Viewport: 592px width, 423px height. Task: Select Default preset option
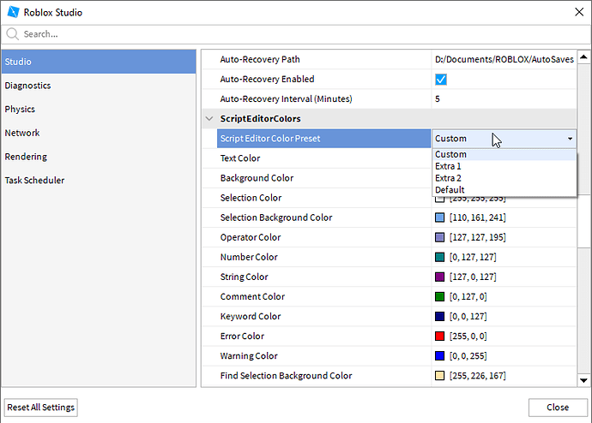click(450, 190)
